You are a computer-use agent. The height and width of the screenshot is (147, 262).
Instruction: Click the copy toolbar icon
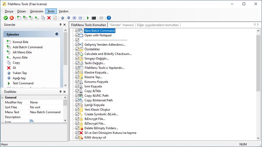[43, 18]
